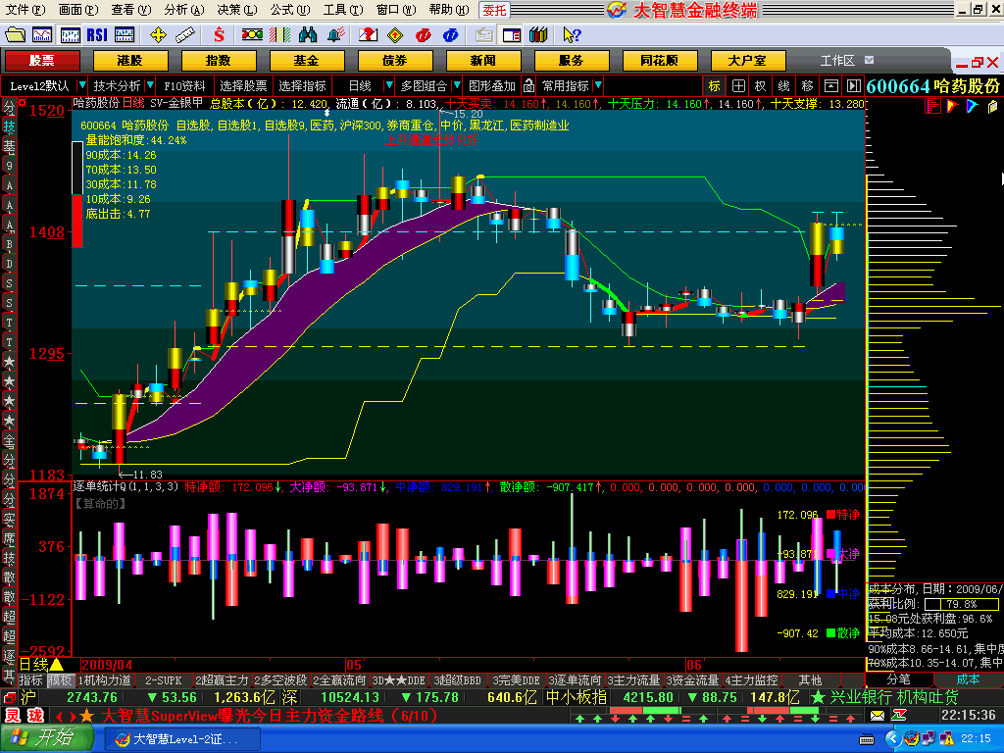The height and width of the screenshot is (753, 1004).
Task: Click the 同花顺 button
Action: tap(660, 61)
